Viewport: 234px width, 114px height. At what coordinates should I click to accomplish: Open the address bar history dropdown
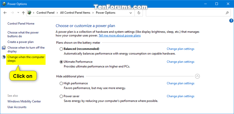(131, 13)
